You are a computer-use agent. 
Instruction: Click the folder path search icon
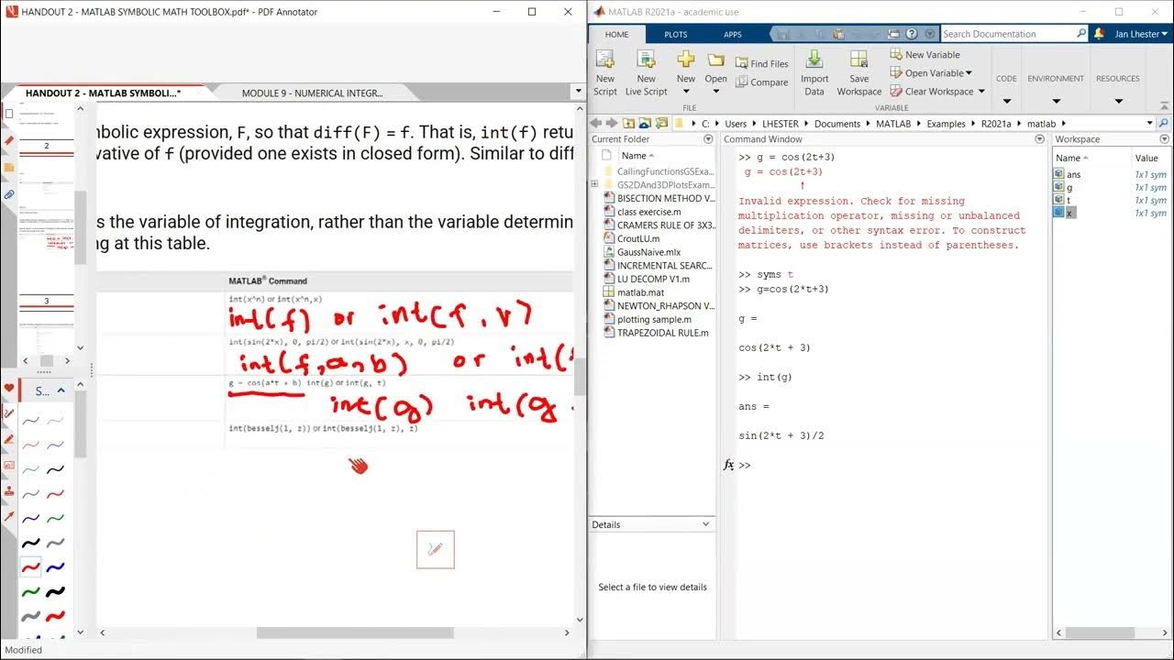coord(1164,123)
